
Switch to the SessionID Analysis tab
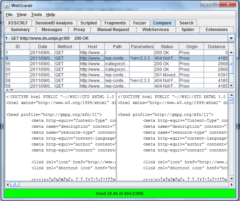pyautogui.click(x=54, y=23)
